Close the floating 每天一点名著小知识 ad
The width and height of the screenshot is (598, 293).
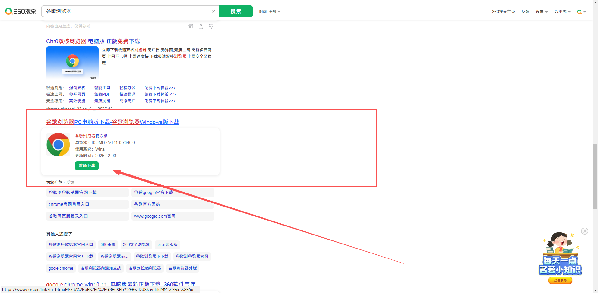point(585,231)
